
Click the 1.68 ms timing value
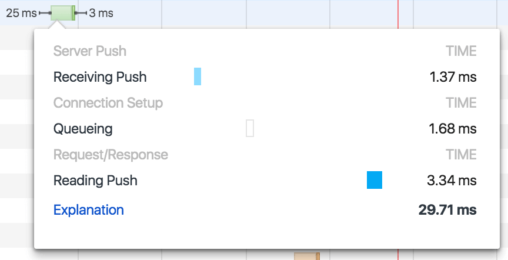tap(452, 129)
